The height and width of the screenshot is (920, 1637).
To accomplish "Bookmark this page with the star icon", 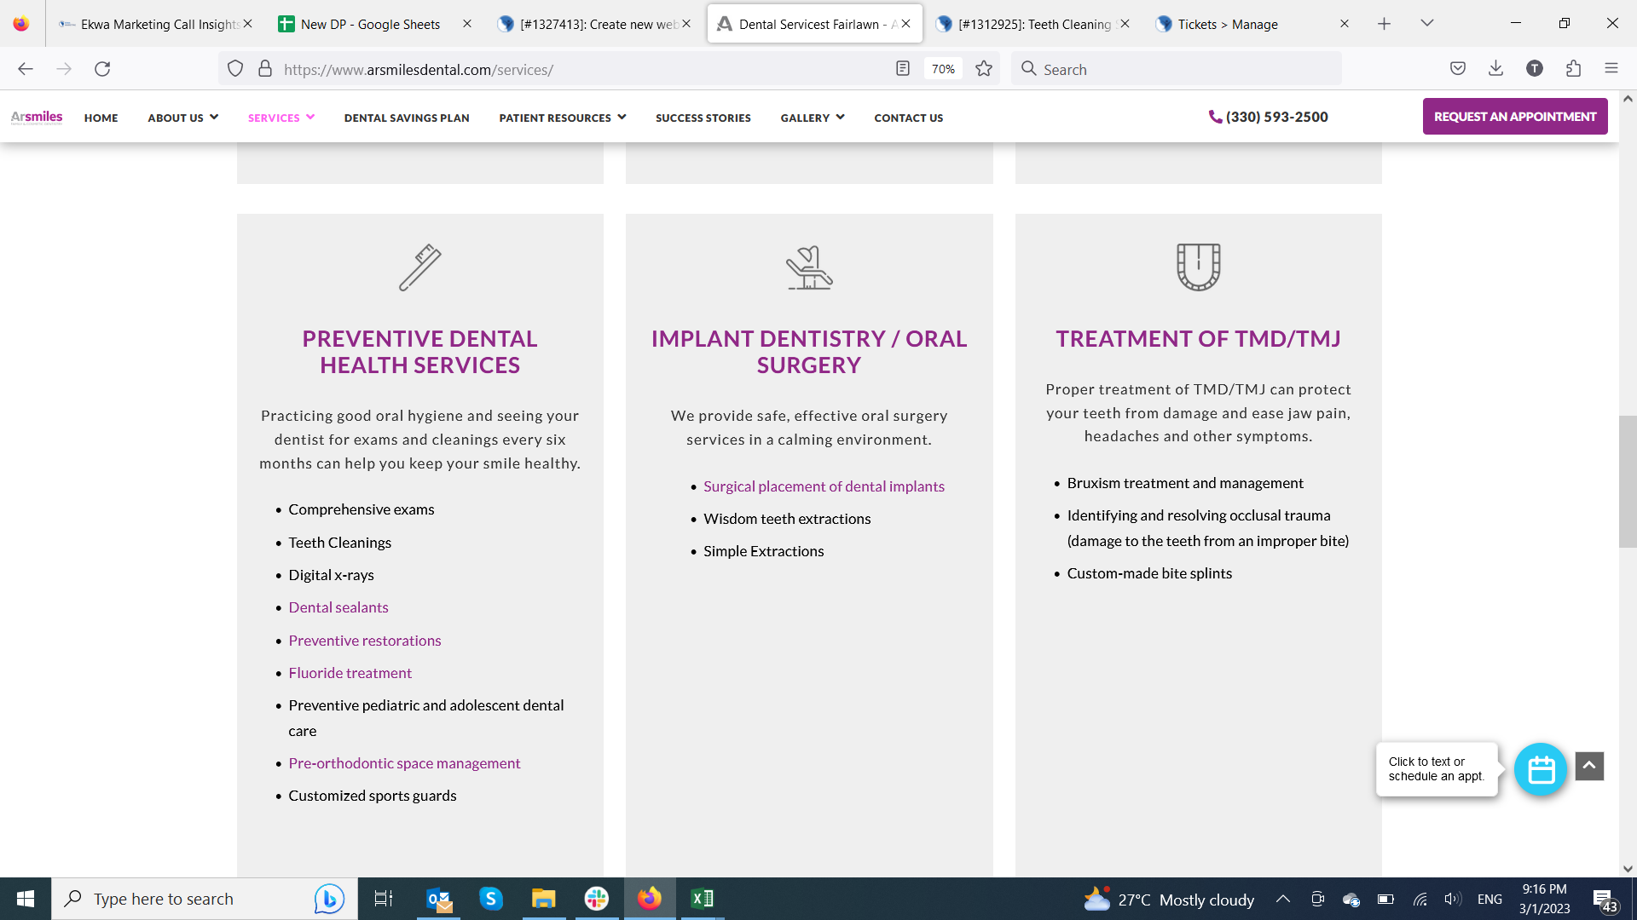I will (984, 69).
